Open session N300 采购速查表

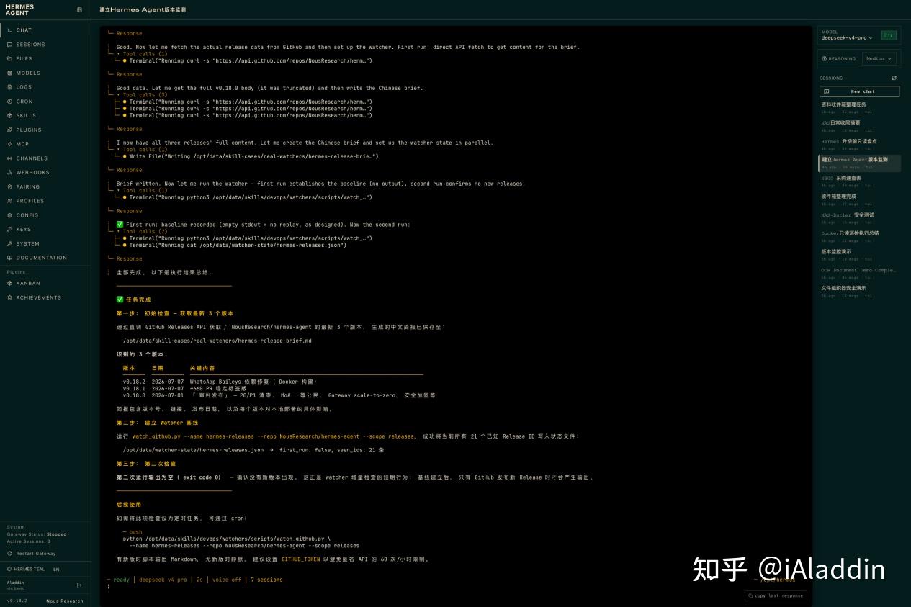(859, 181)
